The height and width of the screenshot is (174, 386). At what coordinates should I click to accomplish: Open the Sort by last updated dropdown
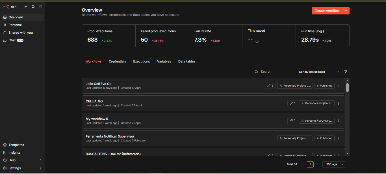tap(319, 72)
